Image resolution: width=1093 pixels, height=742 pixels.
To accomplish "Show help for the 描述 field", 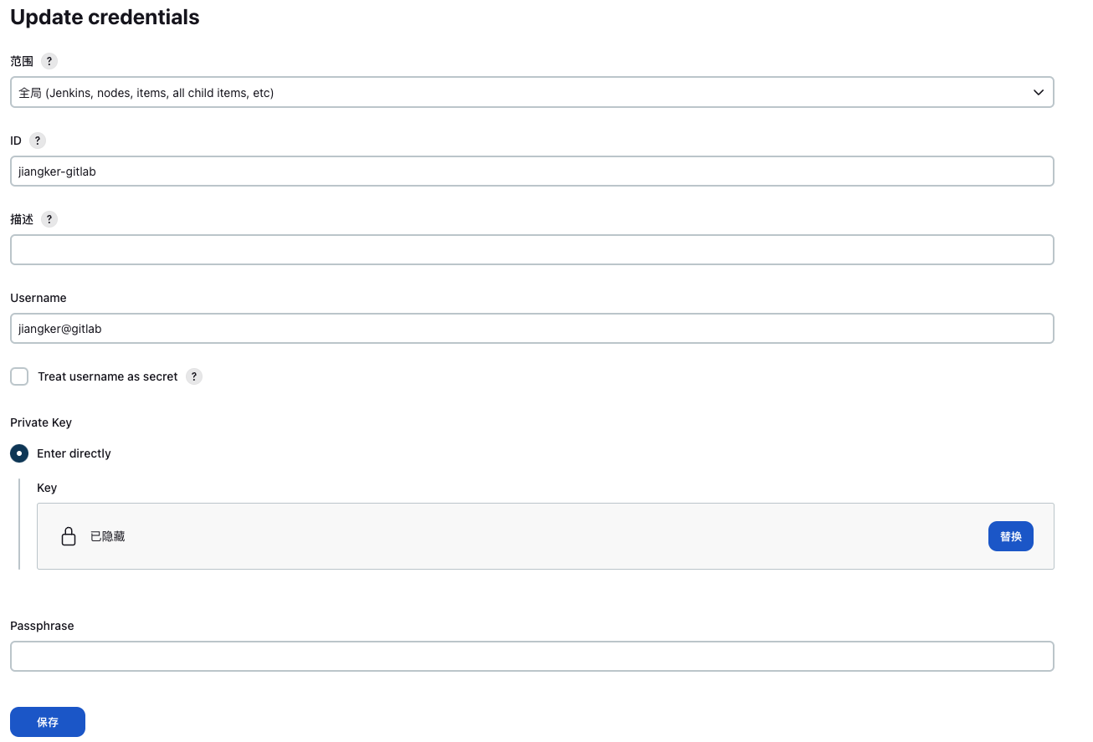I will 49,219.
